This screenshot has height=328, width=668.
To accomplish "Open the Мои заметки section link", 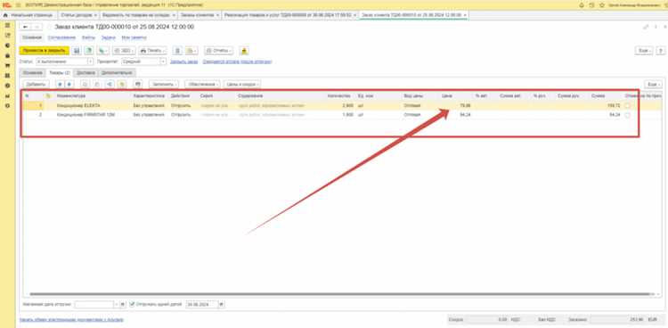I will 134,37.
